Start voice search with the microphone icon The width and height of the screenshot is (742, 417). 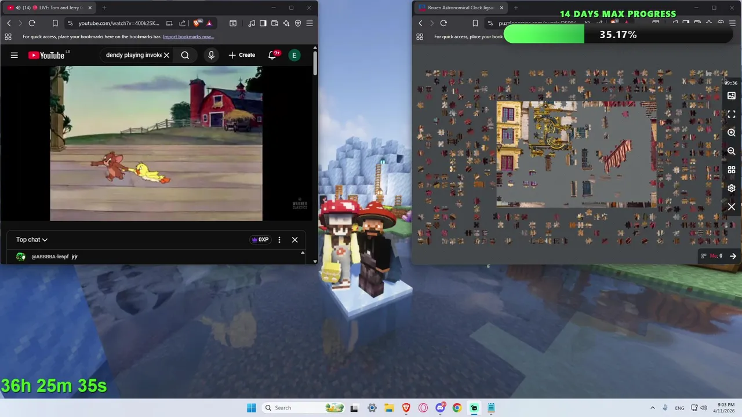point(211,55)
